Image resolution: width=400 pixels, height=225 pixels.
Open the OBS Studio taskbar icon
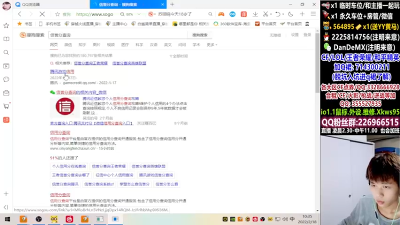pyautogui.click(x=39, y=219)
